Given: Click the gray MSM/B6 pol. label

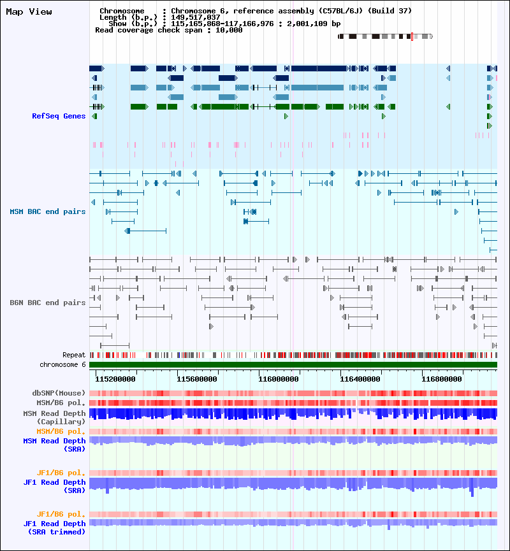Looking at the screenshot, I should [61, 403].
